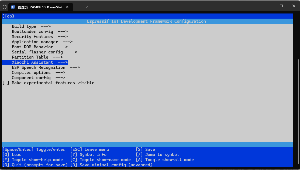Open the Build type submenu
This screenshot has height=170, width=300.
pos(31,26)
